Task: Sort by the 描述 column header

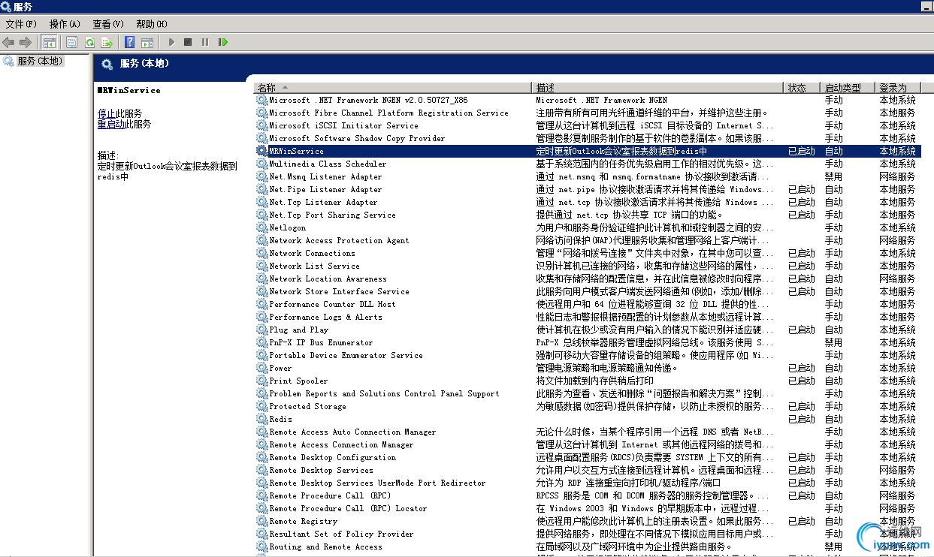Action: pyautogui.click(x=657, y=88)
